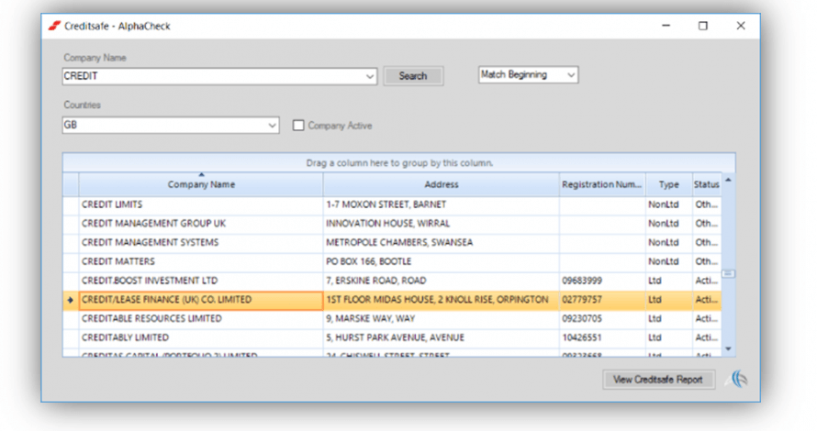Select CREDIT/LEASE FINANCE (UK) CO. LIMITED cell
This screenshot has height=431, width=817.
pyautogui.click(x=201, y=300)
